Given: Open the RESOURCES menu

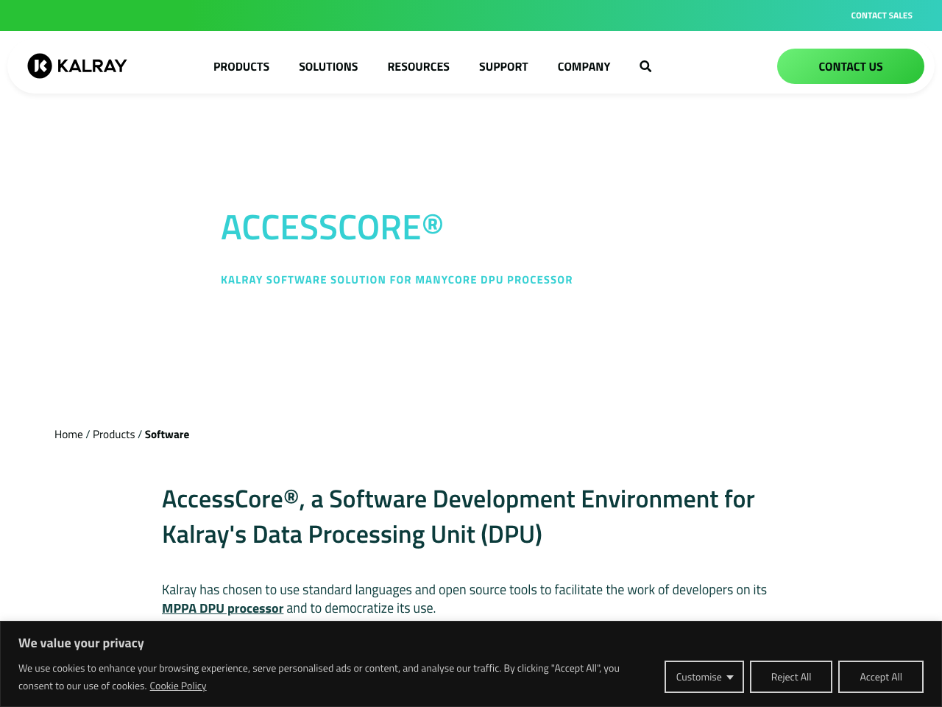Looking at the screenshot, I should pos(418,66).
